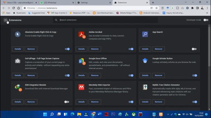Image resolution: width=211 pixels, height=118 pixels.
Task: Open Details for GoFullPage extension
Action: (x=18, y=75)
